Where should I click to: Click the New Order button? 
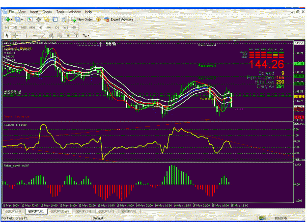pyautogui.click(x=82, y=19)
